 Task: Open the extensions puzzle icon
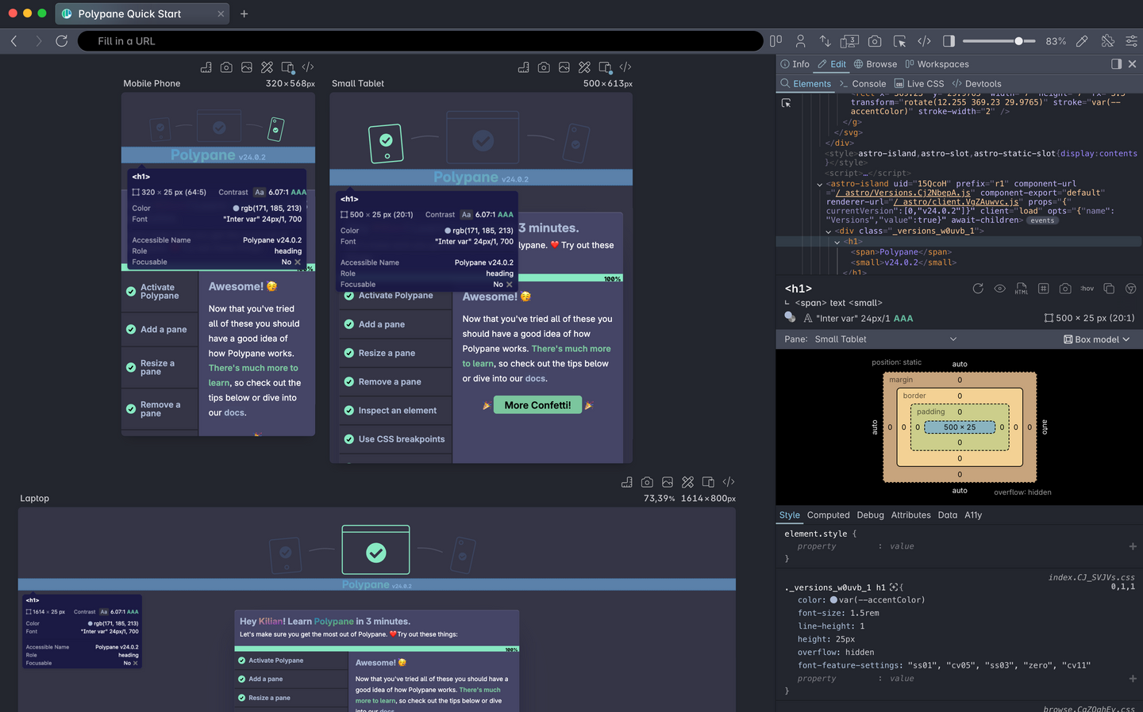[1107, 41]
